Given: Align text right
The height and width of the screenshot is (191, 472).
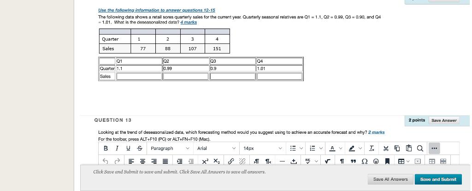Looking at the screenshot, I should [154, 161].
